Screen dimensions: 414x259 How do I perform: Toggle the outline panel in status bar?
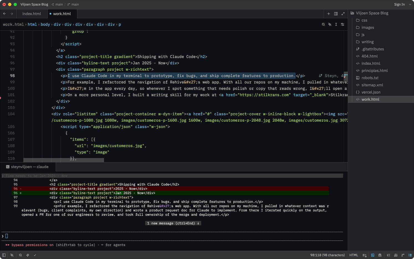click(389, 255)
